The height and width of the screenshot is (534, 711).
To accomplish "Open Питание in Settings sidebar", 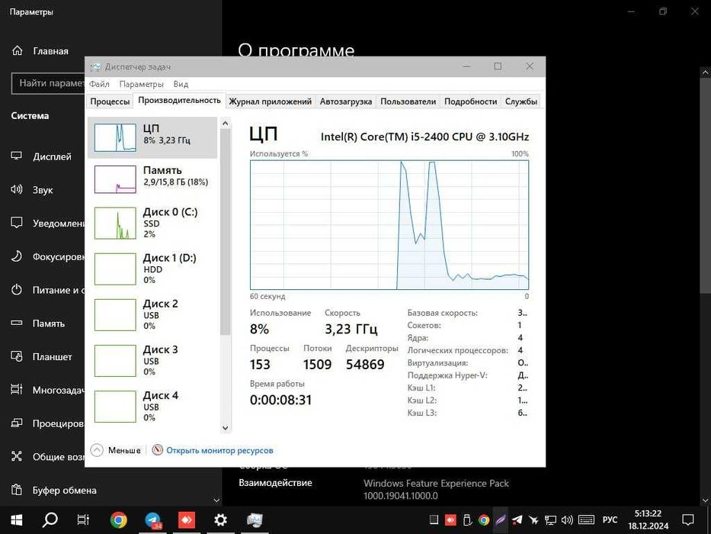I will tap(47, 290).
